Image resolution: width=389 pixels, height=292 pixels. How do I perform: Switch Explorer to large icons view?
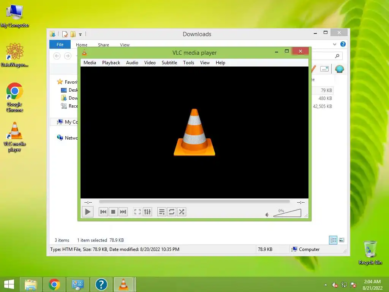[342, 240]
